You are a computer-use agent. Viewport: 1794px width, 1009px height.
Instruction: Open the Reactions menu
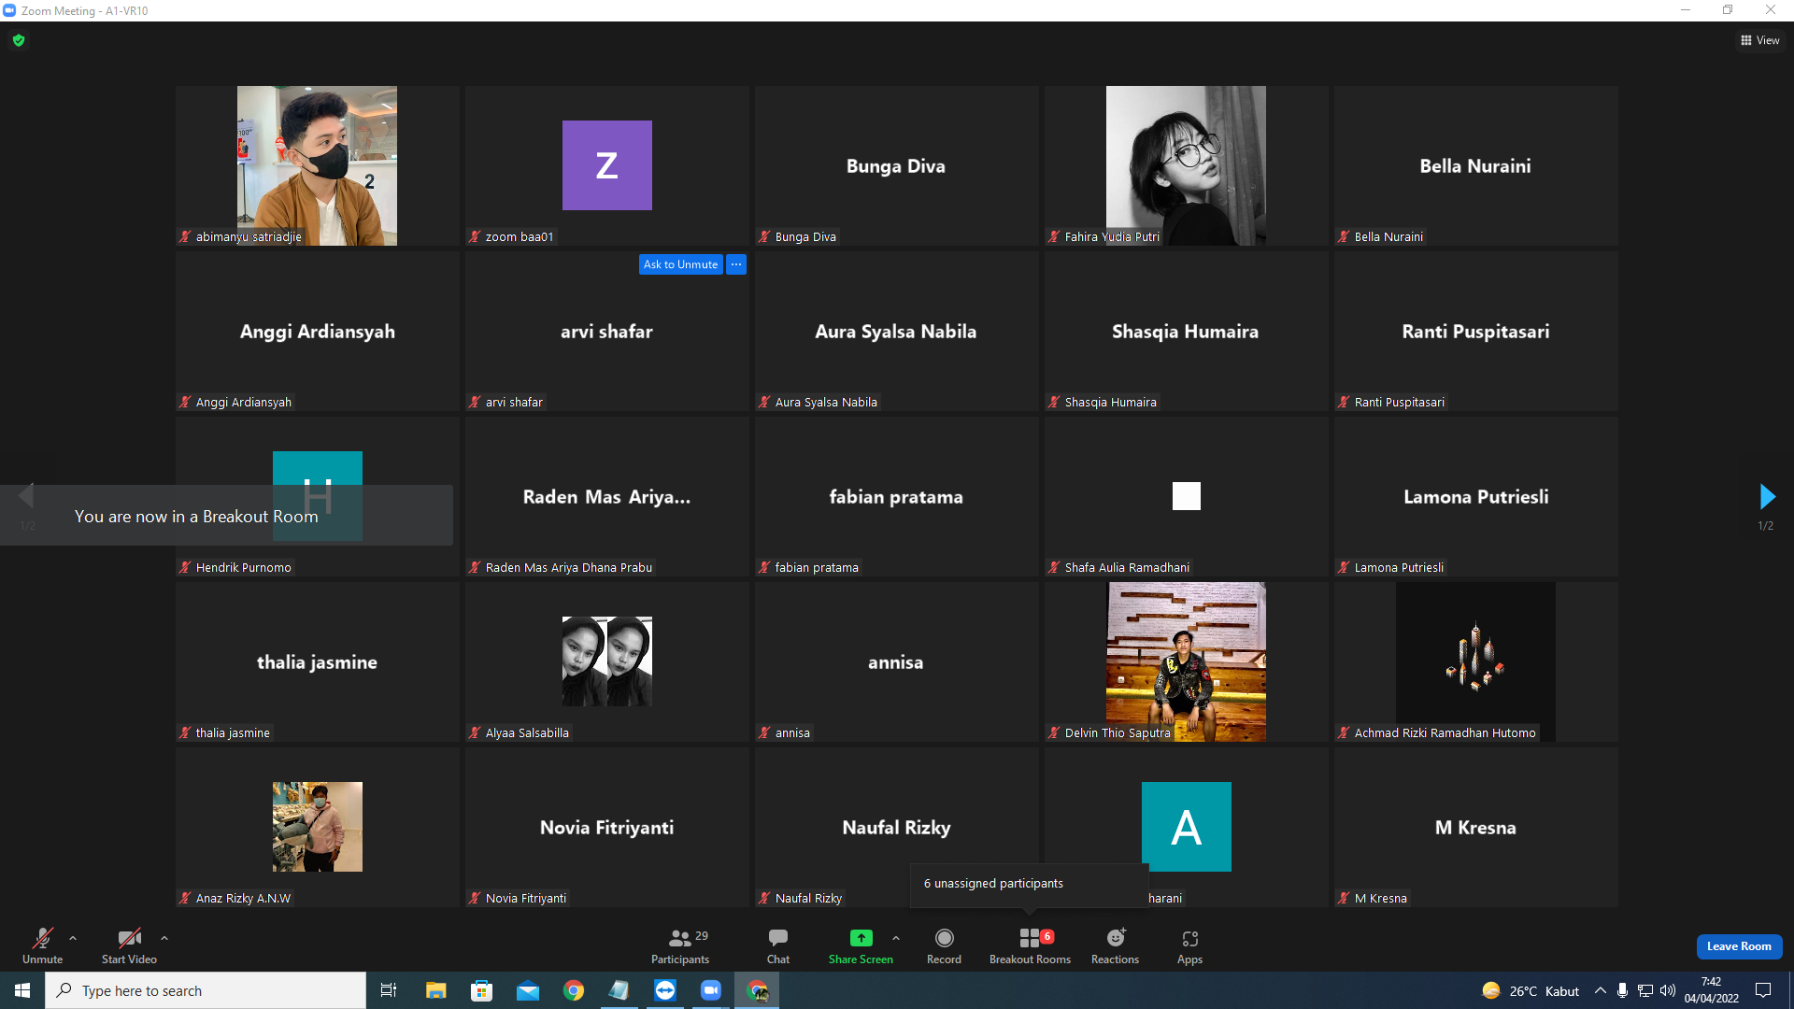(x=1115, y=945)
